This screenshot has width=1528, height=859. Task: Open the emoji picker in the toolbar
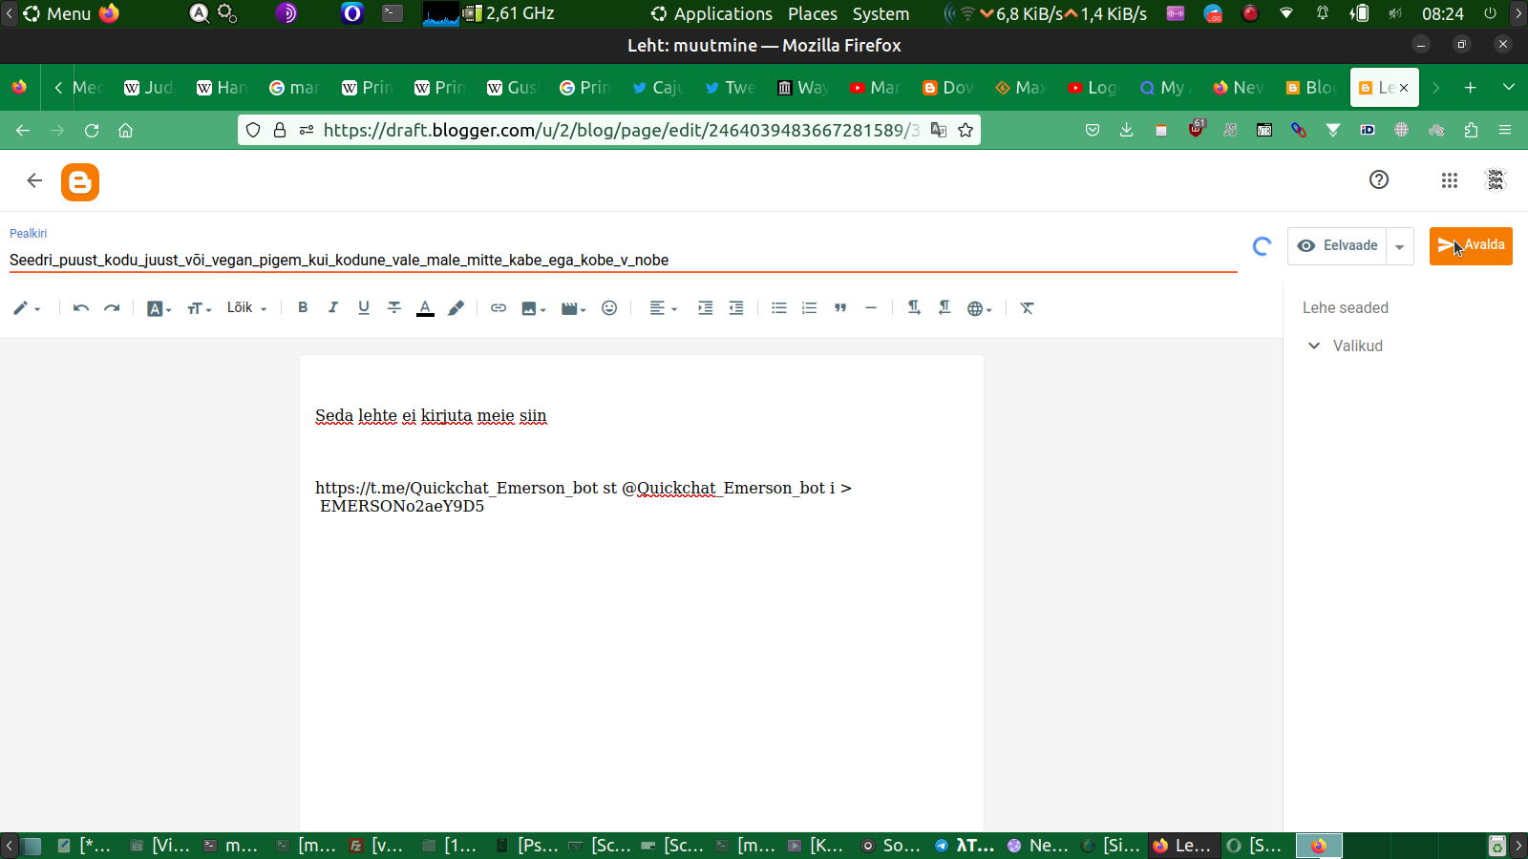(609, 308)
